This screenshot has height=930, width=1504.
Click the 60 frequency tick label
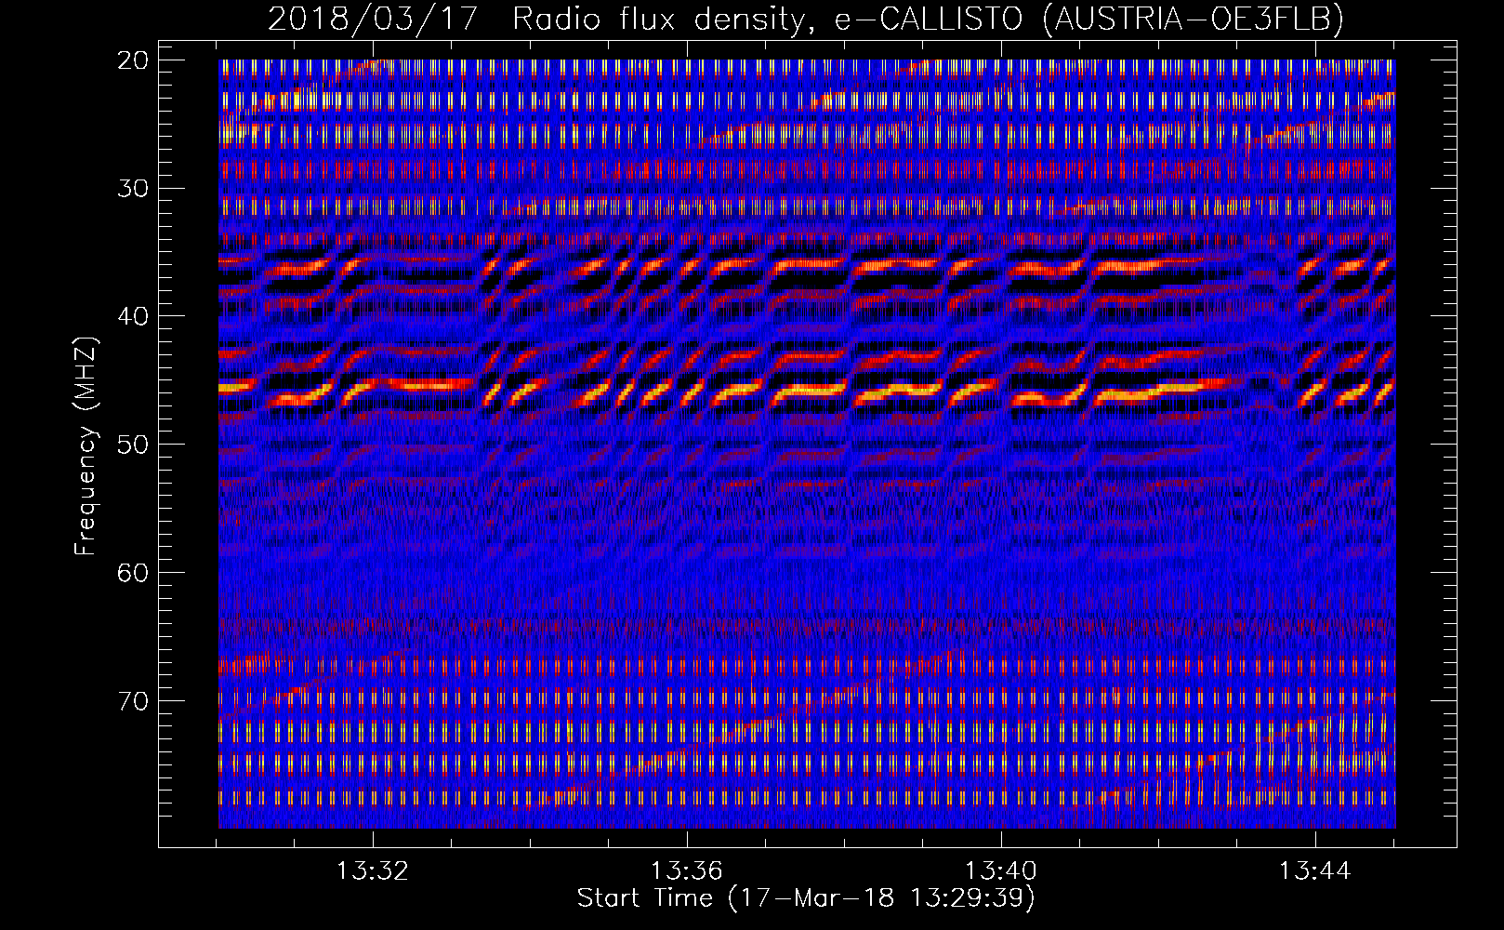click(133, 572)
